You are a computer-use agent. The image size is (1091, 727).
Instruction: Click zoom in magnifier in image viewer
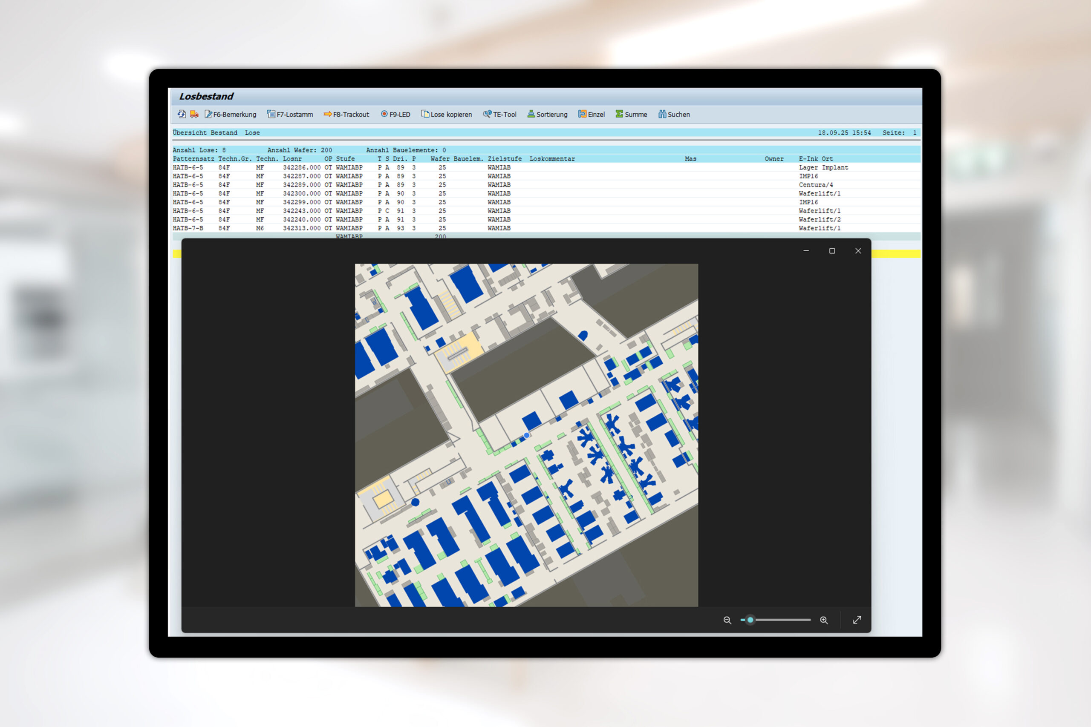824,621
